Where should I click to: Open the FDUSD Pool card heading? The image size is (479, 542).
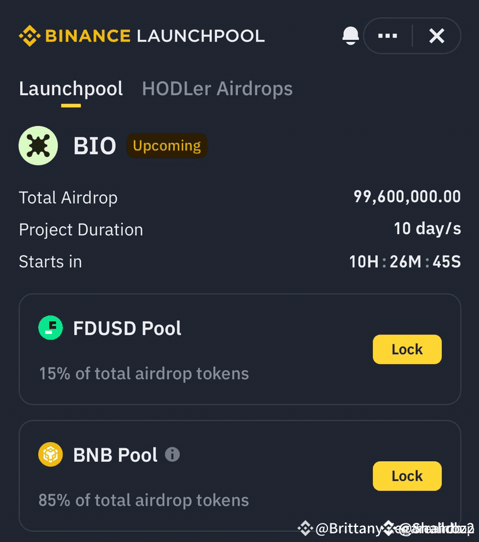(x=127, y=328)
